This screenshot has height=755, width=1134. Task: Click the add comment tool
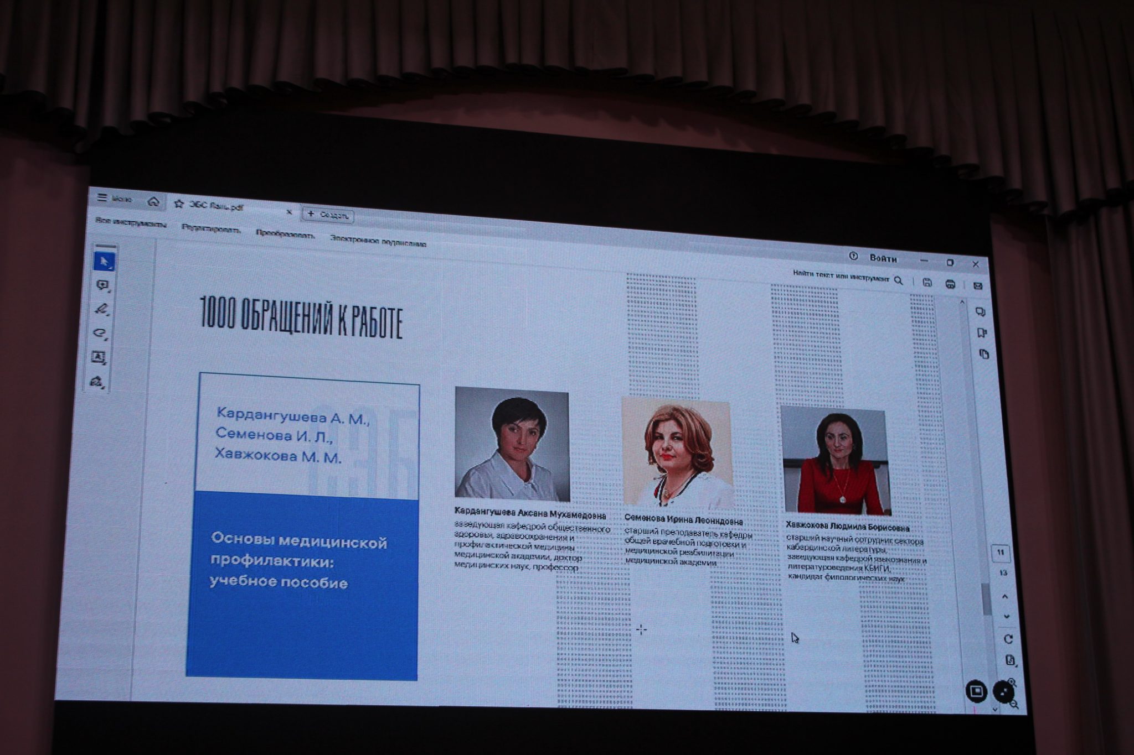click(x=102, y=285)
